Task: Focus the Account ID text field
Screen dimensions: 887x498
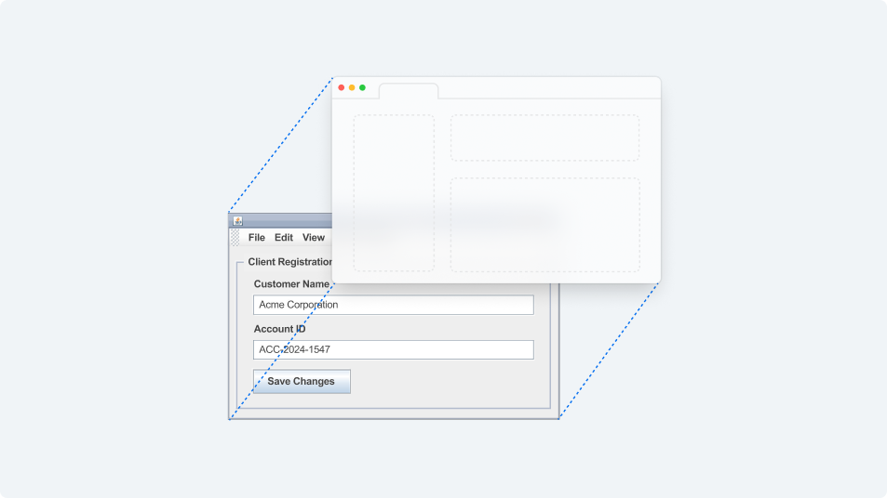Action: coord(393,349)
